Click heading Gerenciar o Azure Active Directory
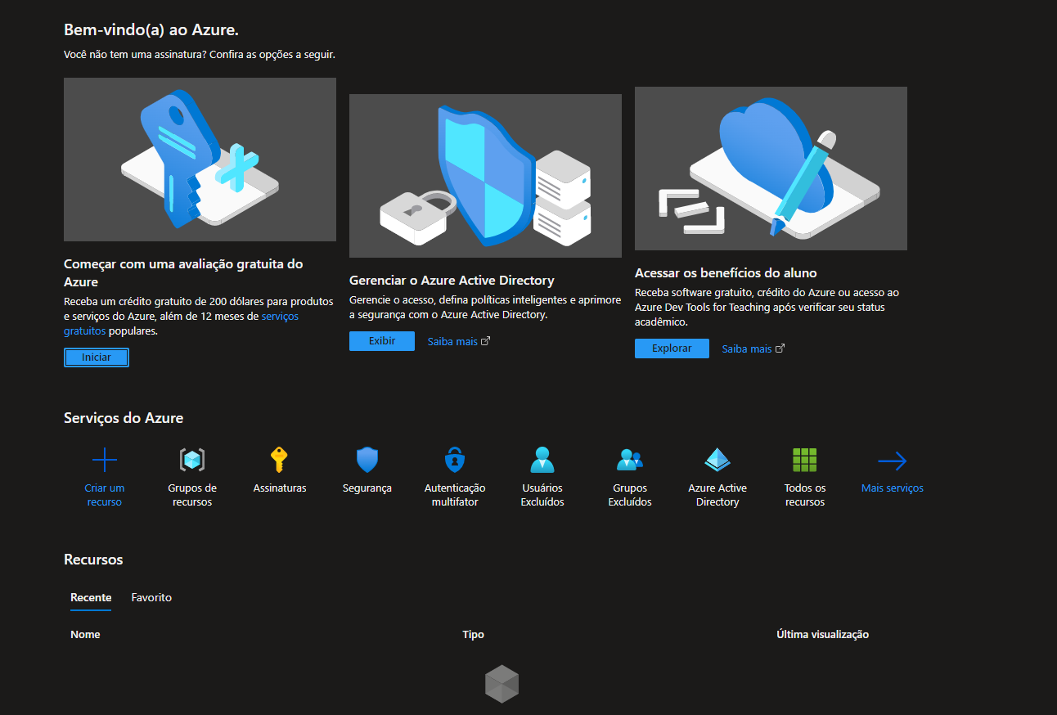Viewport: 1057px width, 715px height. [x=452, y=281]
